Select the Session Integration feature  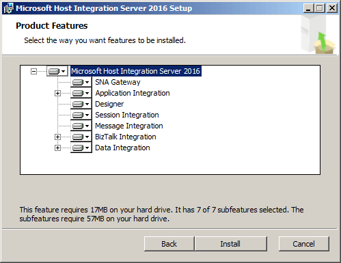click(127, 115)
